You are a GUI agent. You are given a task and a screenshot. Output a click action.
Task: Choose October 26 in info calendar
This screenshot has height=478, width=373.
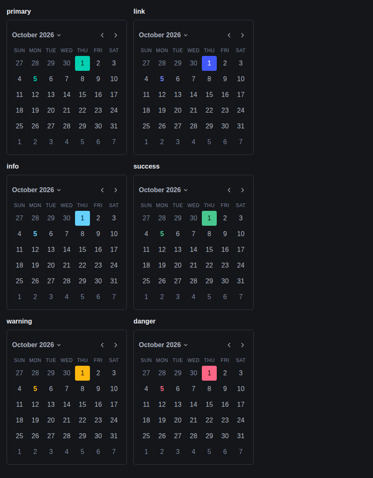35,281
